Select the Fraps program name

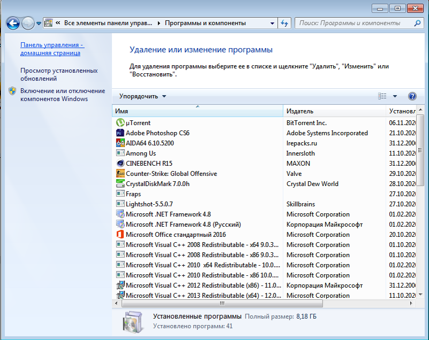tap(133, 194)
